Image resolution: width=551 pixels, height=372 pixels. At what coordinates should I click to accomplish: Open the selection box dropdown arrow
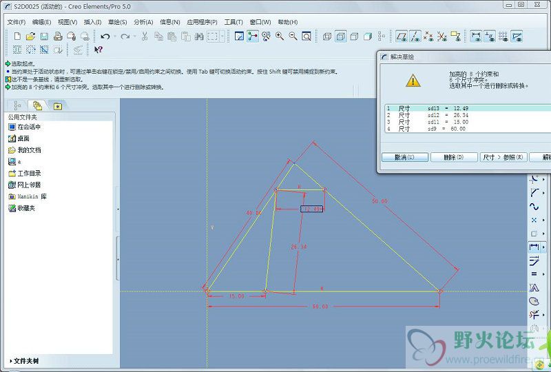point(222,37)
